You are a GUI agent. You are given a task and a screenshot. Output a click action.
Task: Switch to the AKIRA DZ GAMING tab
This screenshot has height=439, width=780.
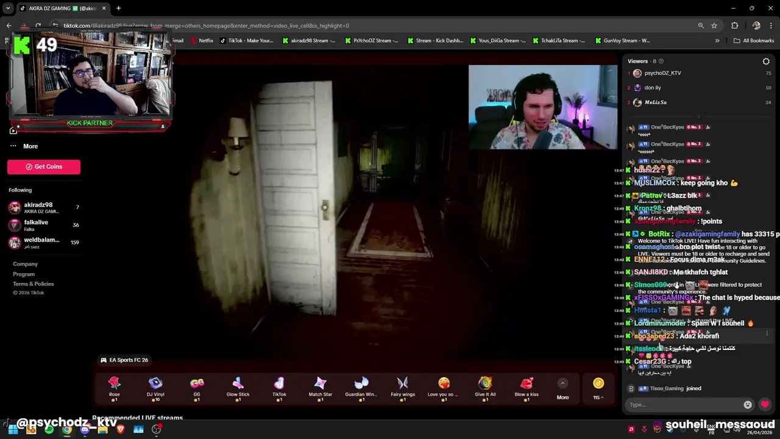pyautogui.click(x=61, y=9)
